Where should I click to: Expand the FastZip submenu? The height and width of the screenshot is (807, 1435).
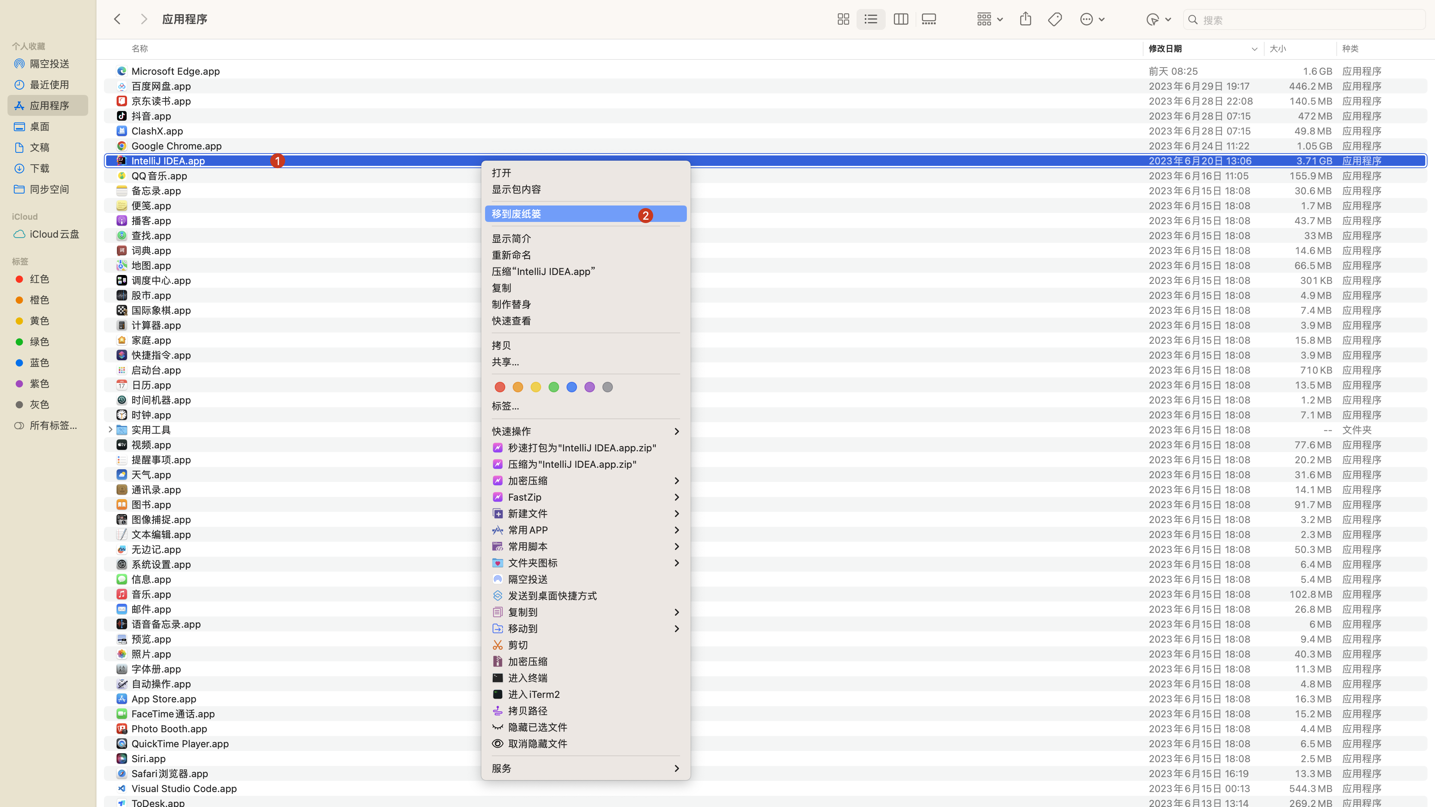click(x=586, y=497)
